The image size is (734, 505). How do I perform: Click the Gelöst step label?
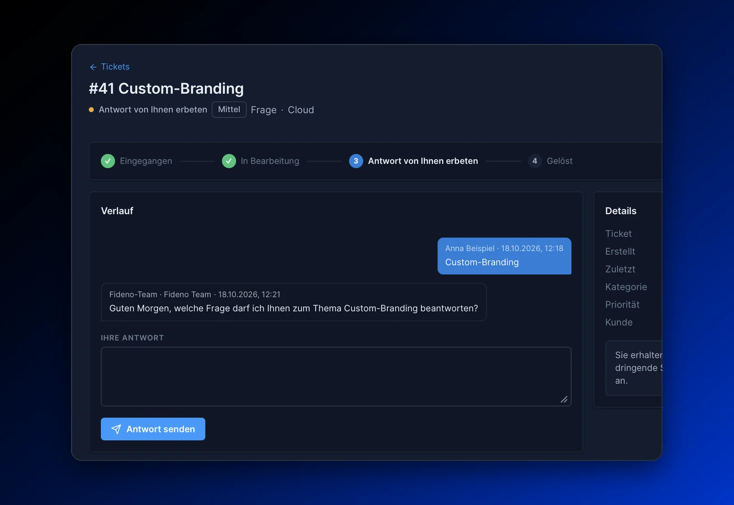coord(560,161)
